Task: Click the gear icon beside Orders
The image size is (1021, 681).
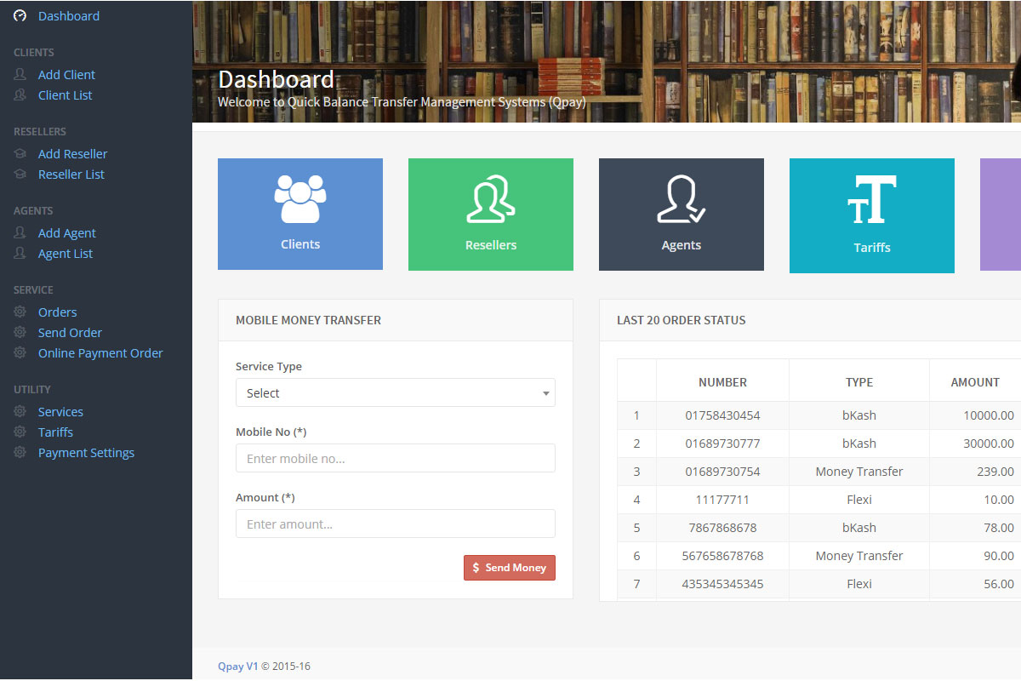Action: point(20,312)
